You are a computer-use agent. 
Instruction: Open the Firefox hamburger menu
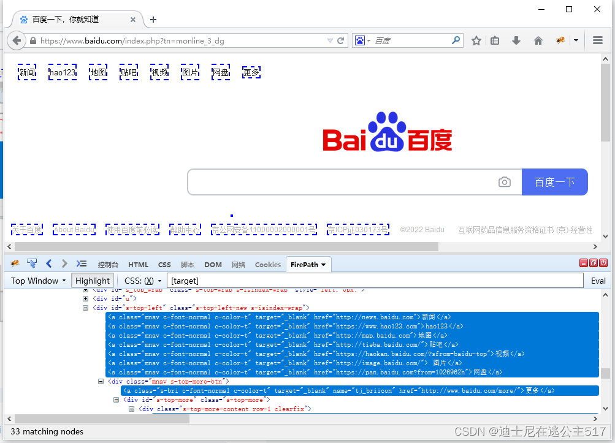(598, 40)
